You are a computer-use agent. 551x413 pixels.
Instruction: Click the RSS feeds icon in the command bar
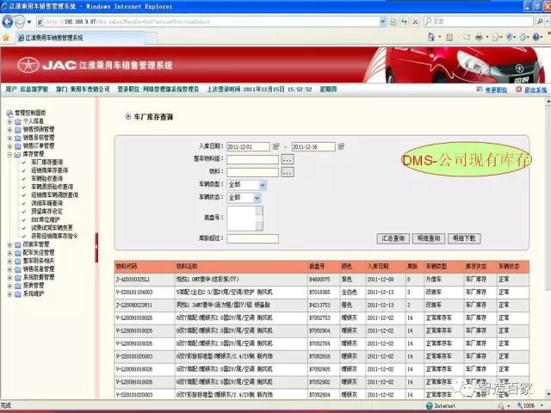449,37
